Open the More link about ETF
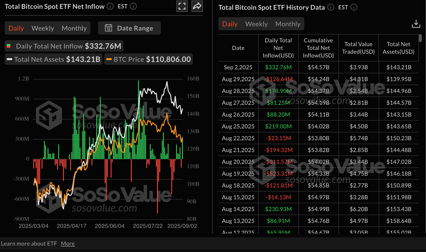The width and height of the screenshot is (426, 252). coord(68,243)
